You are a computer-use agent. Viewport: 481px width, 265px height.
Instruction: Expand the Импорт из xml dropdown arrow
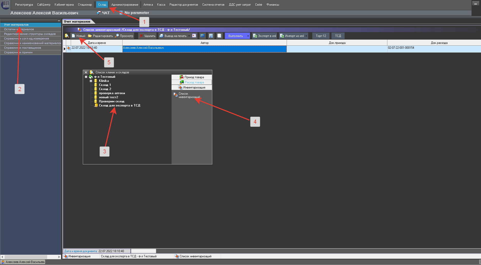point(306,36)
